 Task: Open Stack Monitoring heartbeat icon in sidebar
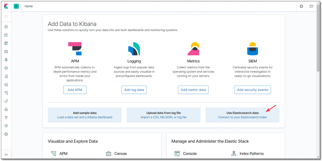(x=6, y=126)
